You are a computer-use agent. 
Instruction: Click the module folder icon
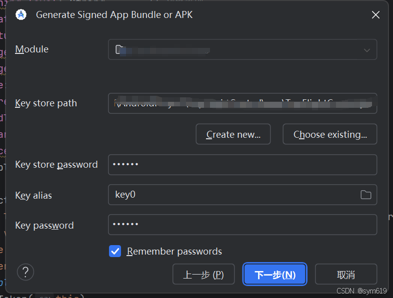coord(119,49)
